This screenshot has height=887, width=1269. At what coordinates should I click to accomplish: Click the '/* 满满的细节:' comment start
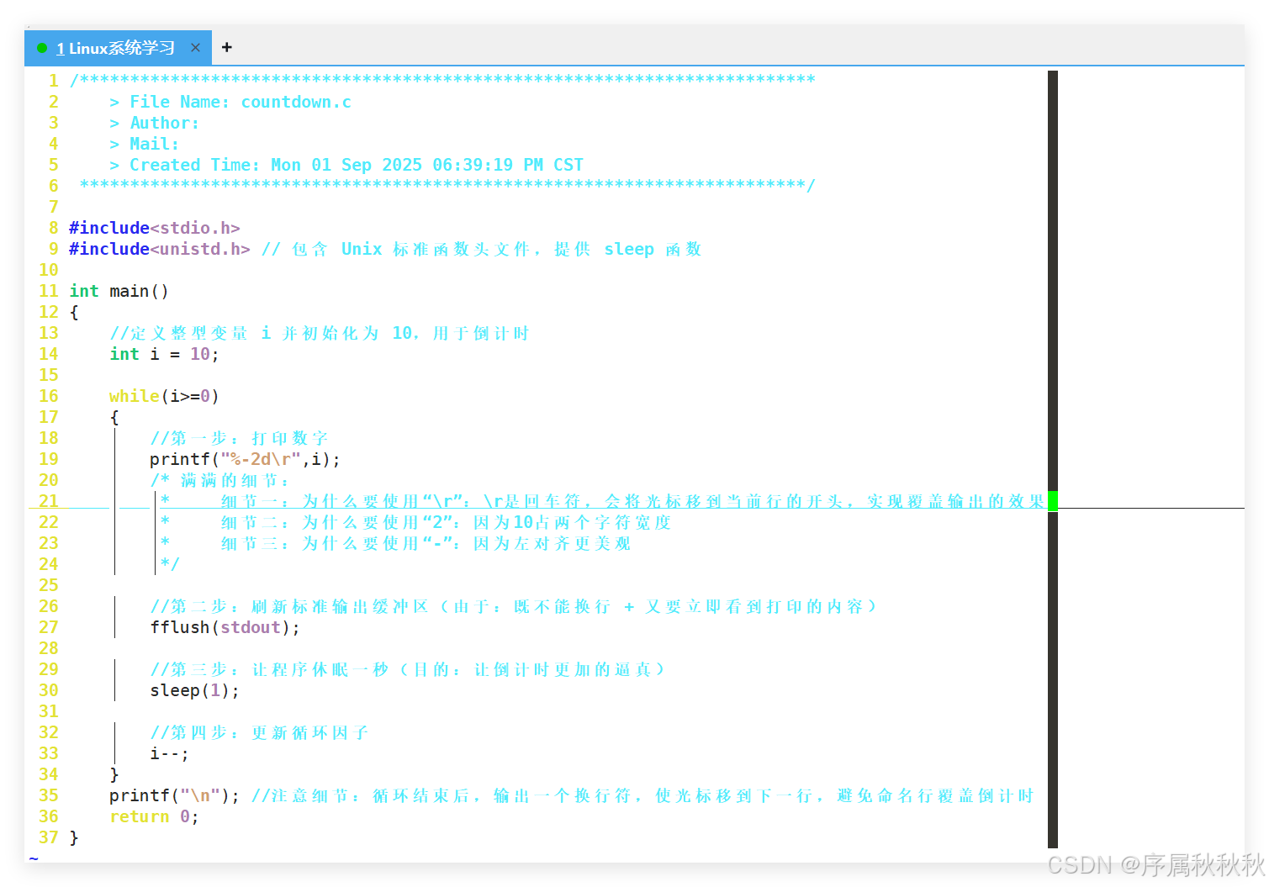tap(219, 480)
